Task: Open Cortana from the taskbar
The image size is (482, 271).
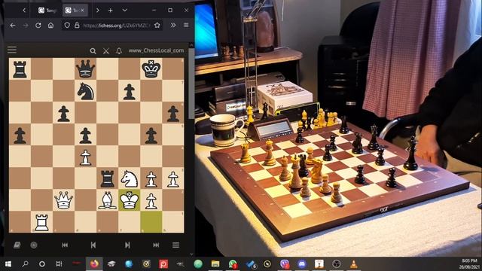Action: pyautogui.click(x=42, y=264)
